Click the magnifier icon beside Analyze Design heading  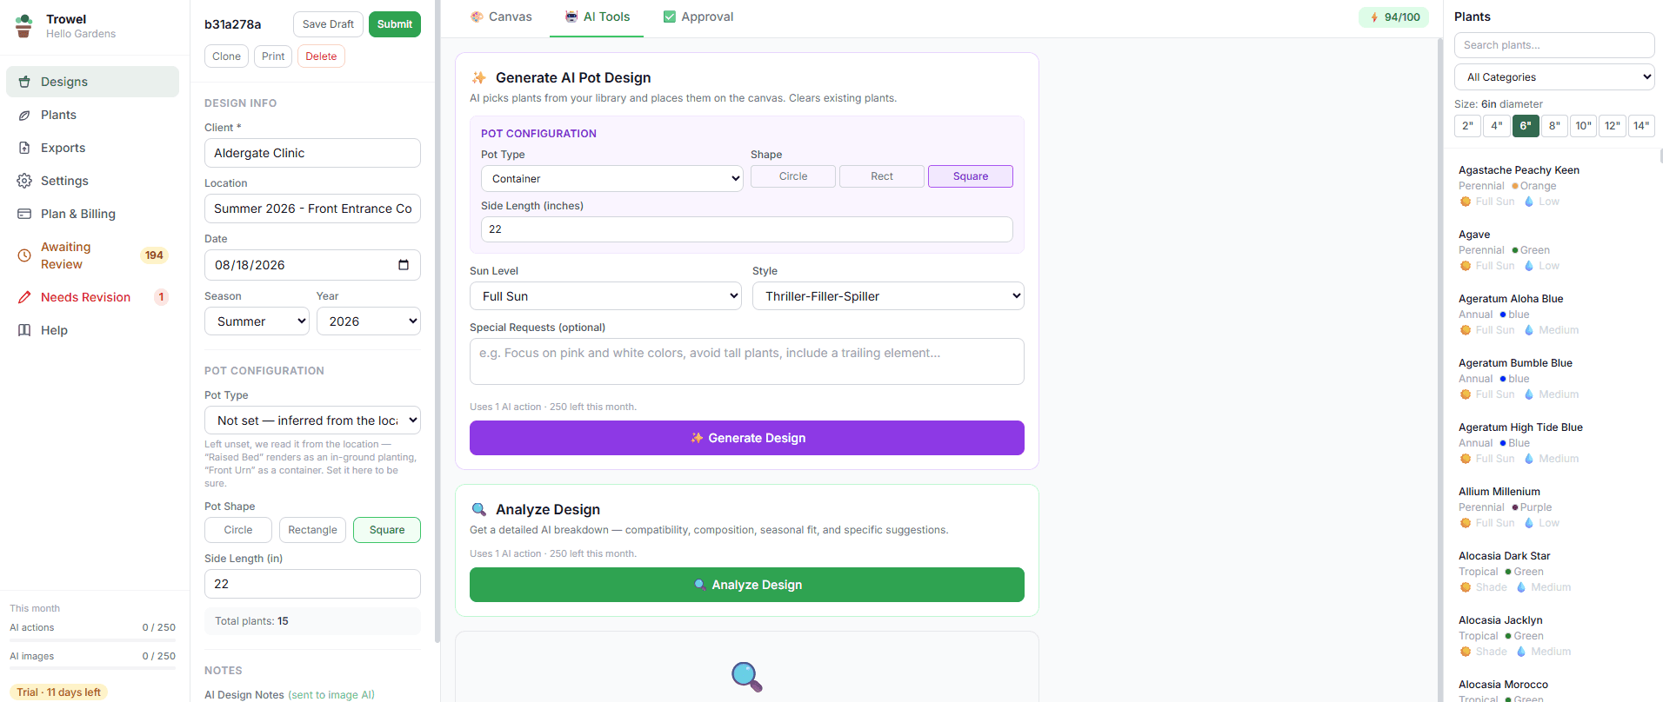click(479, 509)
